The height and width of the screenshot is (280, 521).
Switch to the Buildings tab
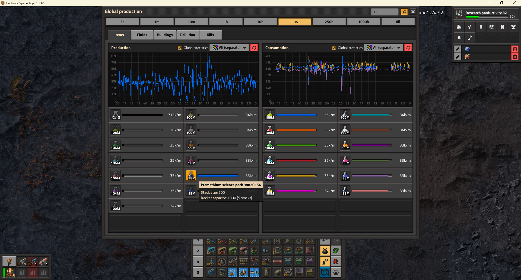165,35
